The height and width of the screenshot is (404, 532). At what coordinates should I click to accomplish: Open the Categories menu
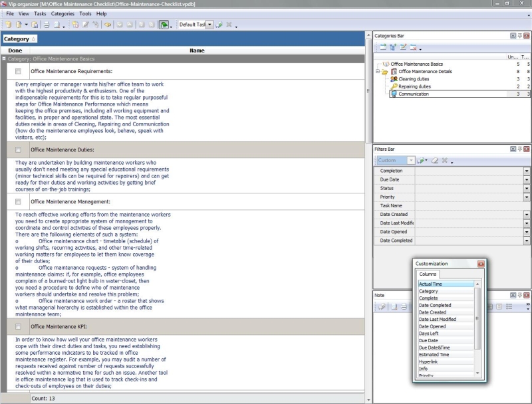(x=63, y=13)
